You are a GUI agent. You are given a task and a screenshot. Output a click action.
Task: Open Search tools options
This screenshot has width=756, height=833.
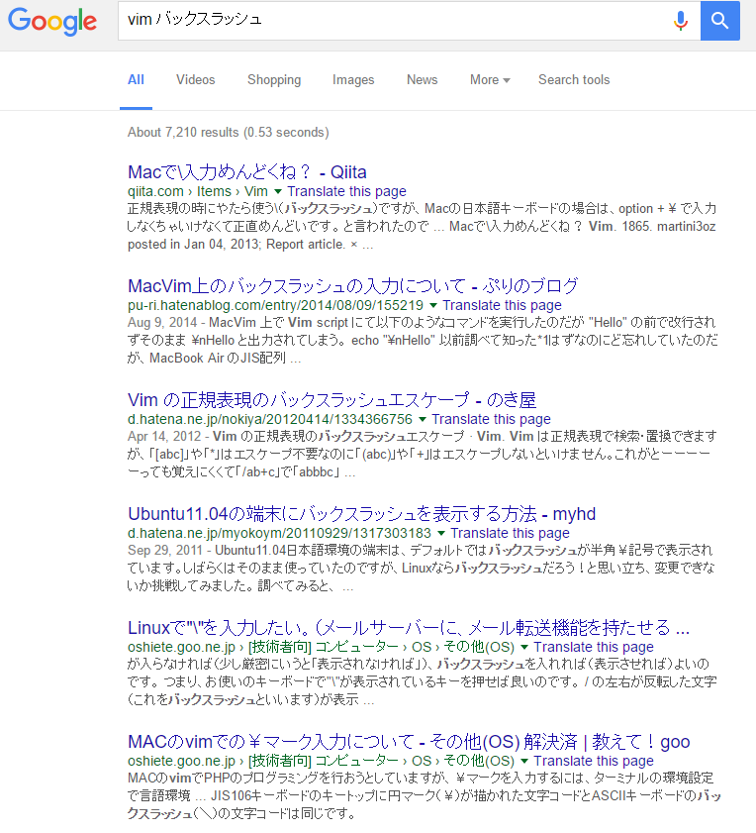point(574,79)
